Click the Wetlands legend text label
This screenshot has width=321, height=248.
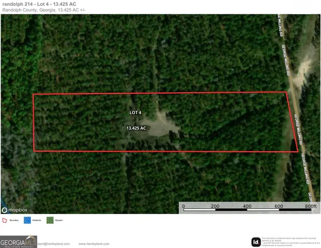coord(36,220)
